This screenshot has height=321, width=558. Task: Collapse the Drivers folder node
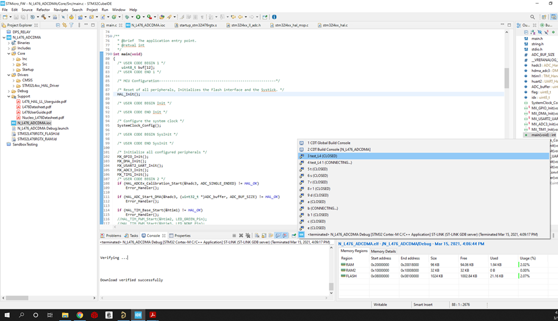(9, 75)
